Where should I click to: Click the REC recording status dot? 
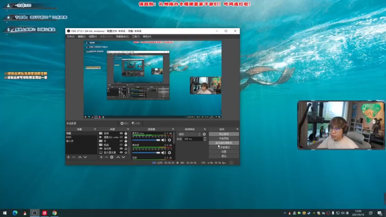(x=178, y=163)
